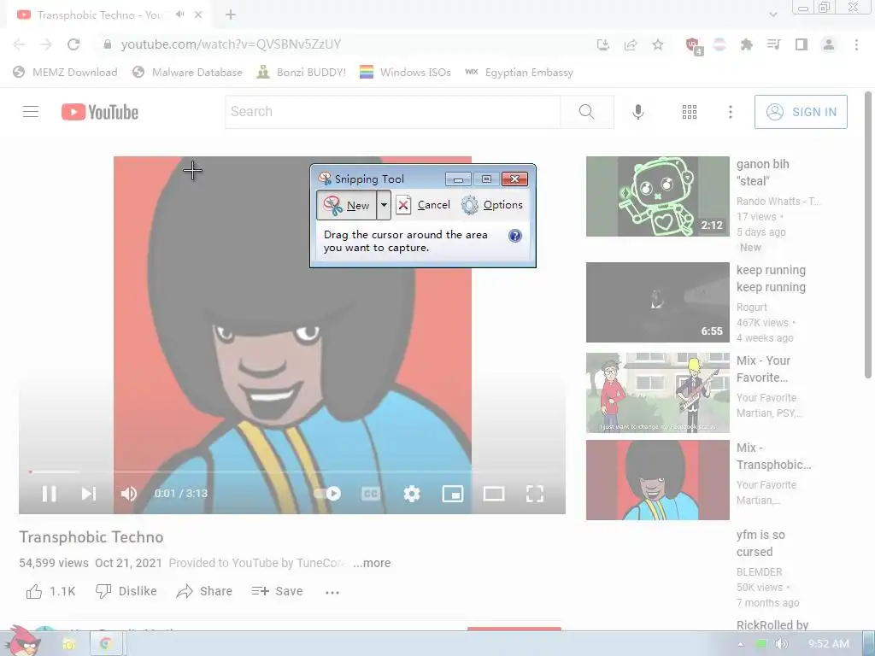This screenshot has width=875, height=656.
Task: Open Egyptian Embassy bookmark
Action: click(519, 73)
